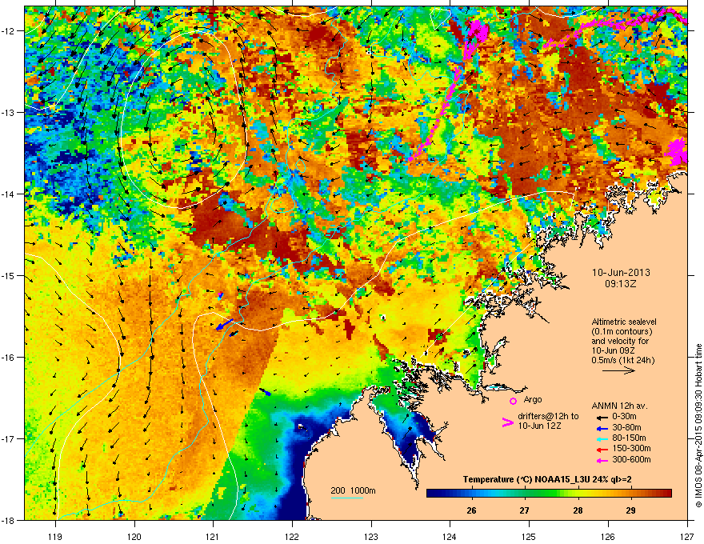Click the temperature color bar
704x544 pixels.
[x=549, y=494]
